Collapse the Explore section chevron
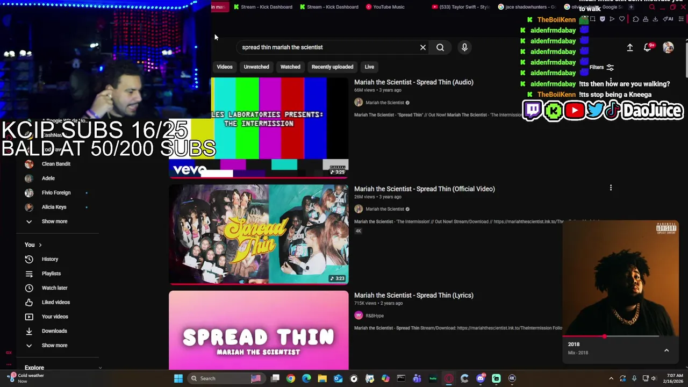The height and width of the screenshot is (387, 688). point(100,368)
